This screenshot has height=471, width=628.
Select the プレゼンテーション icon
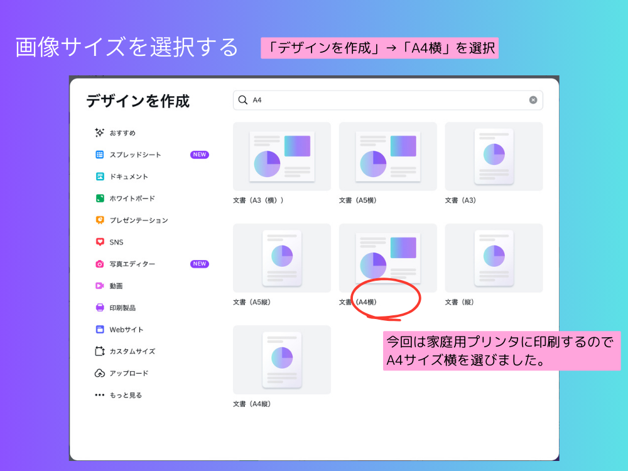pyautogui.click(x=99, y=220)
